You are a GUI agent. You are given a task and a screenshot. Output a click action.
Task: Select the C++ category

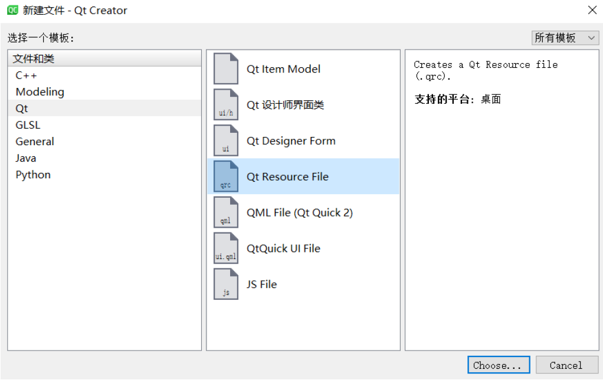coord(104,76)
